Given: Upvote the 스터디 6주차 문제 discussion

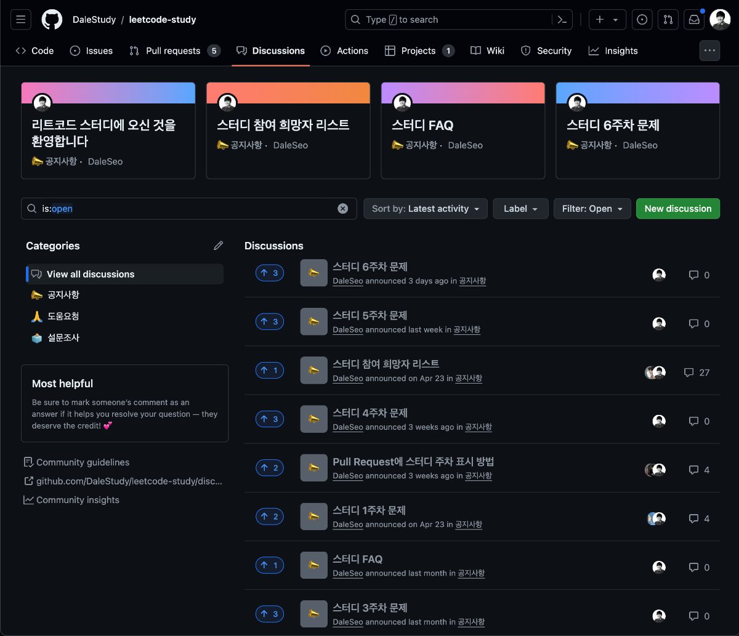Looking at the screenshot, I should [x=270, y=273].
